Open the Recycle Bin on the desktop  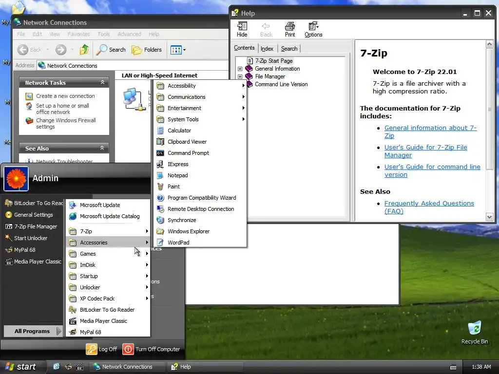475,333
